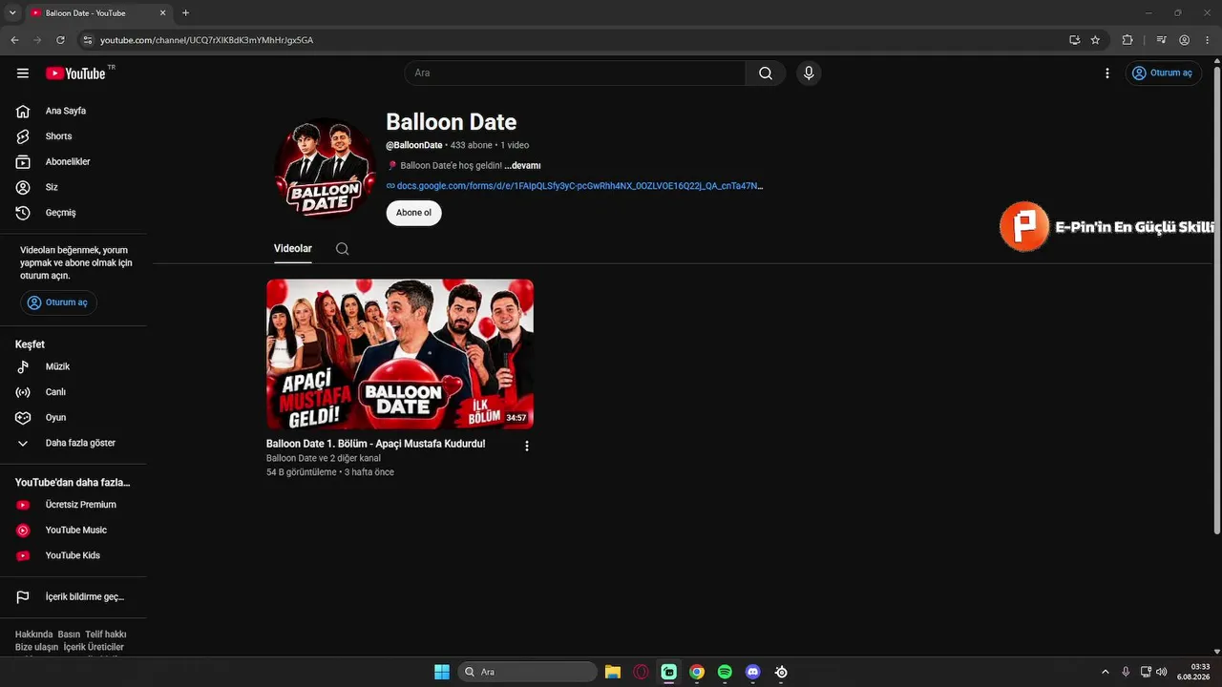Open the taskbar volume control

[1162, 672]
